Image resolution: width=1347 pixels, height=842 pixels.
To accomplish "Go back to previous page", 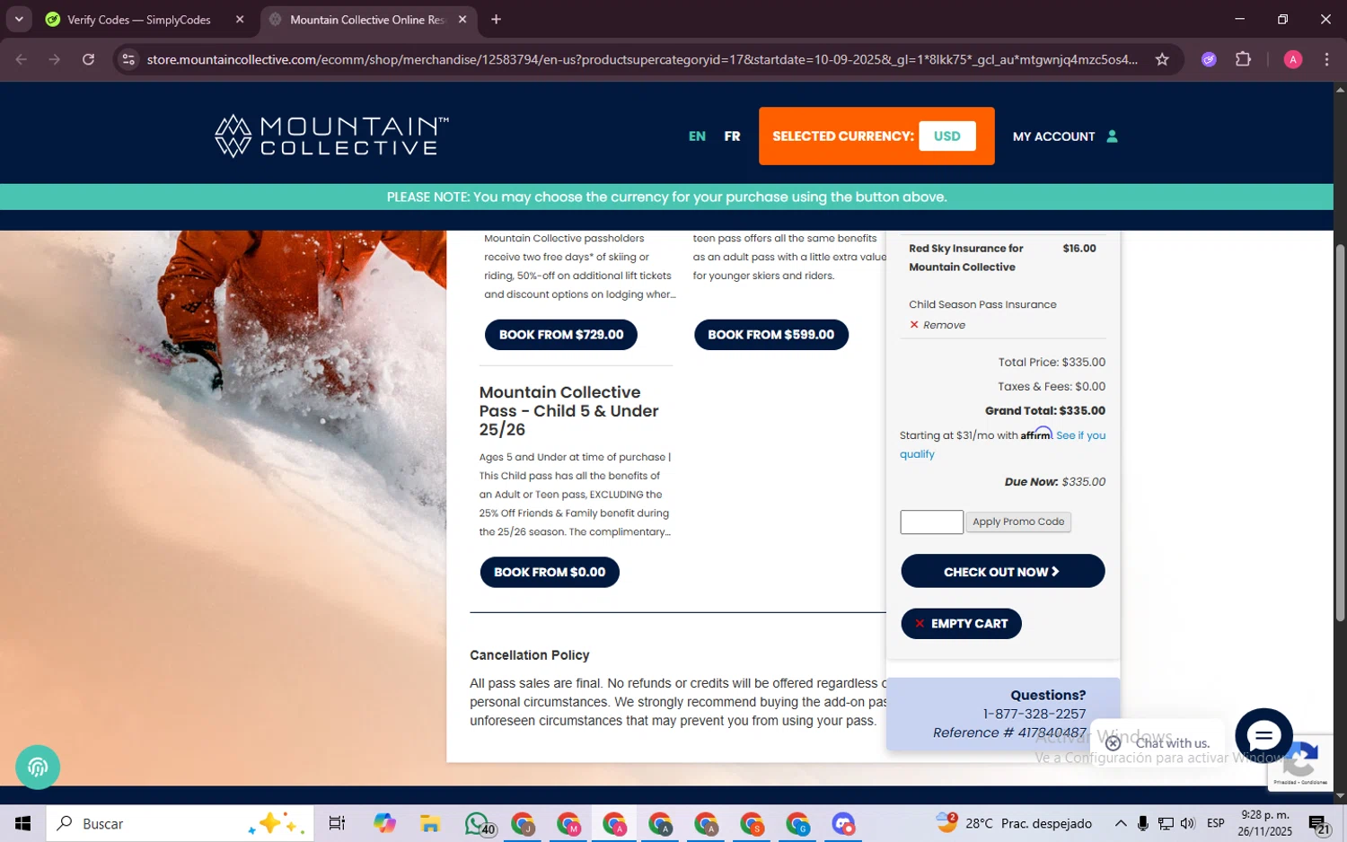I will pos(22,59).
